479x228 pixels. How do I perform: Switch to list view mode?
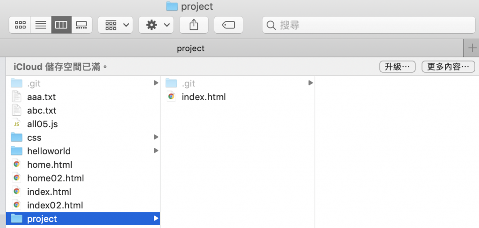click(41, 25)
